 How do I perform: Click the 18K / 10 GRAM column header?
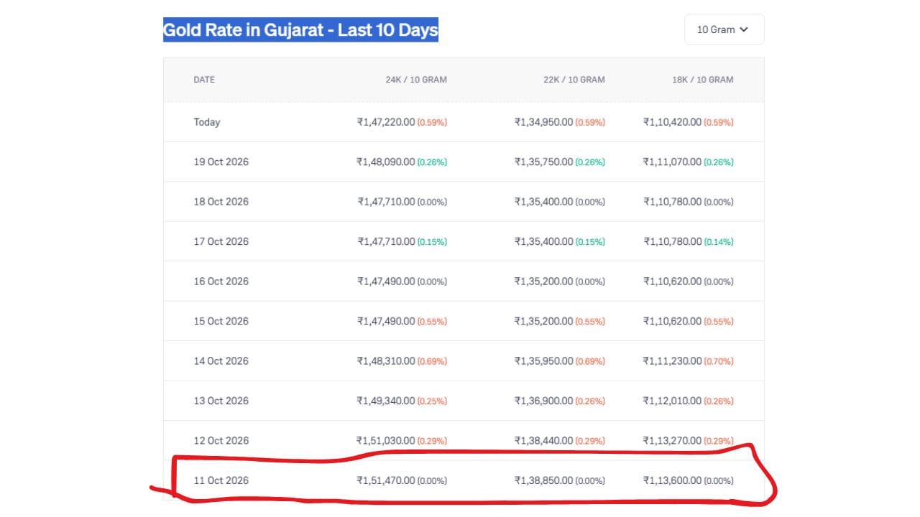coord(703,80)
